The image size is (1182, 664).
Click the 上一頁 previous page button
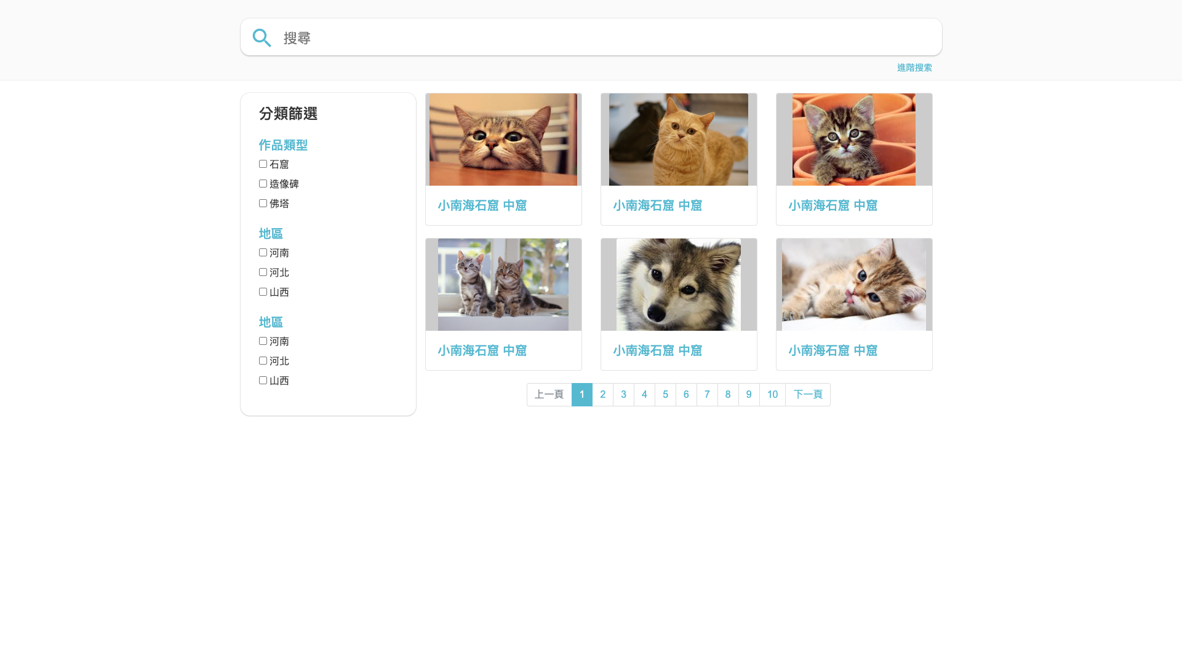[549, 395]
